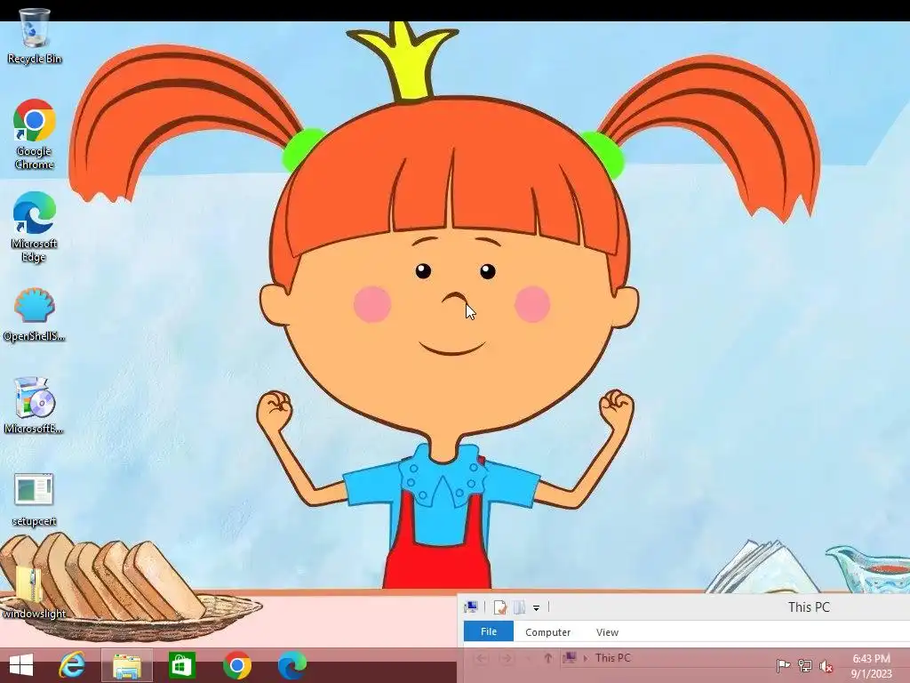Select the Microsoft Edge desktop shortcut
Image resolution: width=910 pixels, height=683 pixels.
35,227
